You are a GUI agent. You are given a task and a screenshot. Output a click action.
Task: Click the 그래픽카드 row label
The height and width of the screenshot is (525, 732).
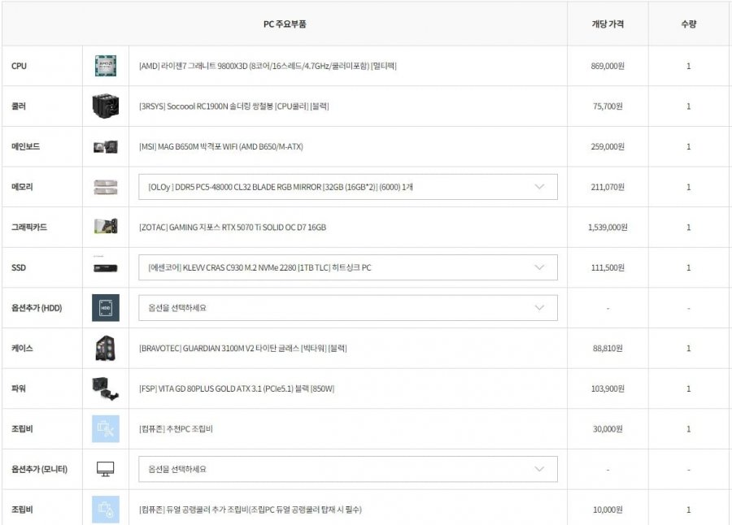point(29,228)
